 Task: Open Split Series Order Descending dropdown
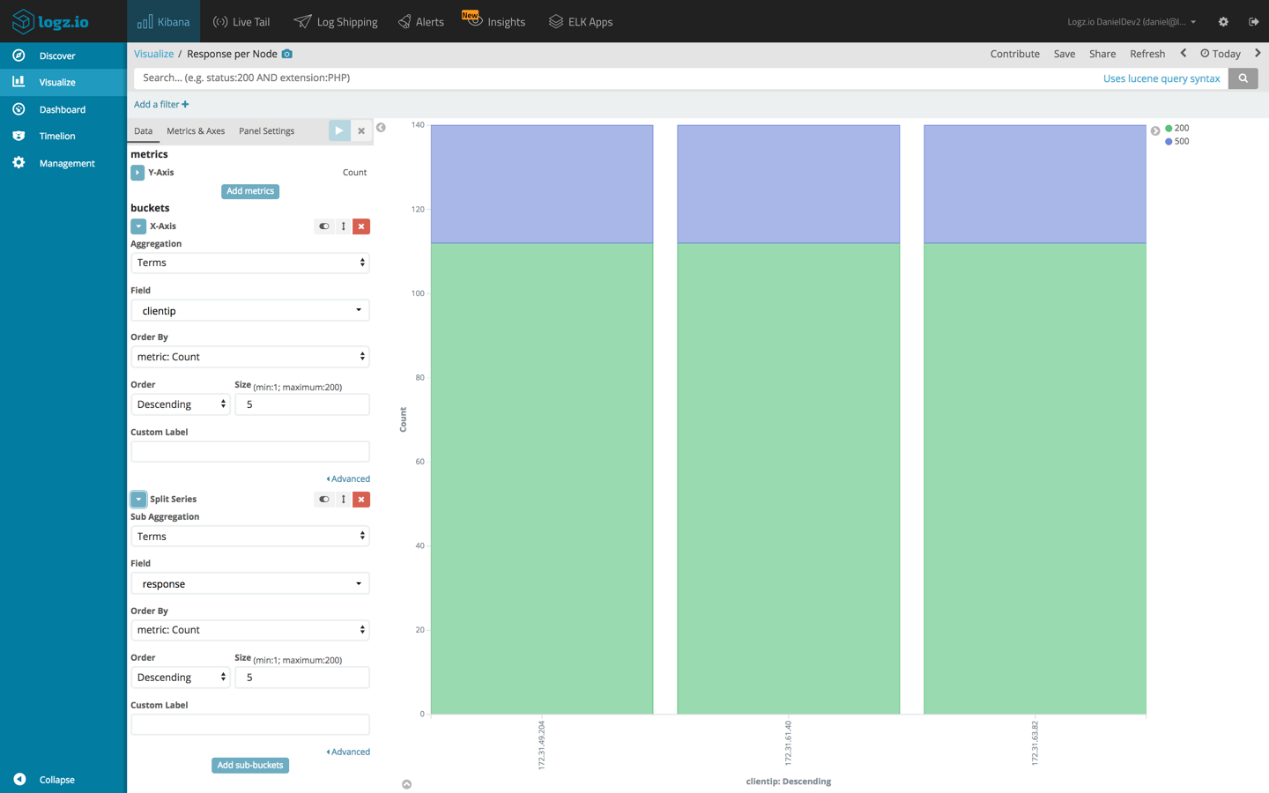pyautogui.click(x=181, y=678)
